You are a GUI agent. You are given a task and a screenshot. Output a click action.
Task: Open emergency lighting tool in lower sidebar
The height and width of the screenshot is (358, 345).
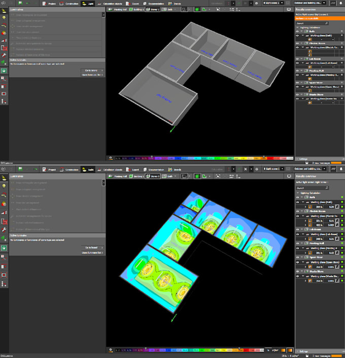tap(4, 248)
